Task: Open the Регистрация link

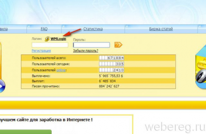Action: coord(41,51)
